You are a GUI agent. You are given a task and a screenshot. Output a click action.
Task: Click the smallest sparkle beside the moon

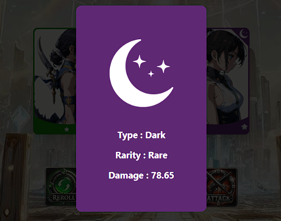pos(151,74)
